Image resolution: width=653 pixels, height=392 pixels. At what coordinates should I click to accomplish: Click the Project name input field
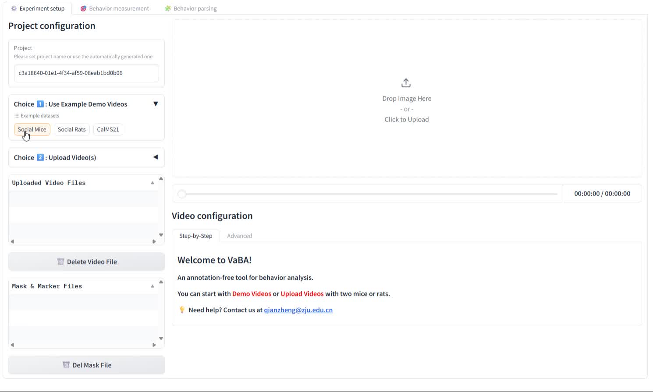[x=86, y=73]
